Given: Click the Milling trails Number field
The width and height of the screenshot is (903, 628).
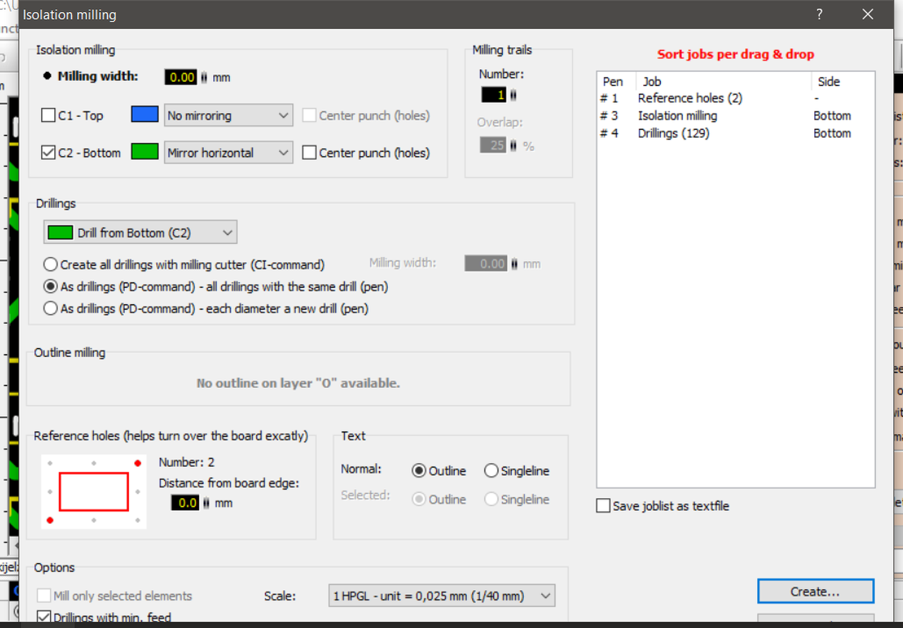Looking at the screenshot, I should [x=494, y=94].
